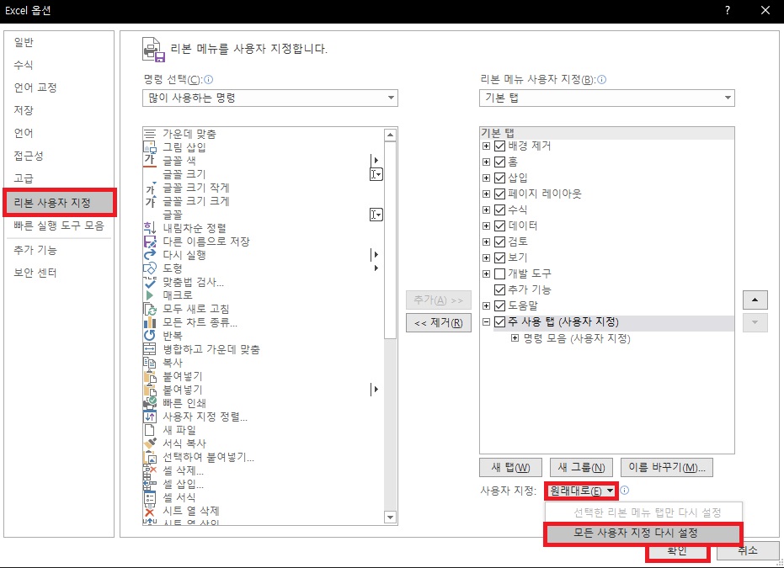Expand the 홈 tab tree node
The image size is (784, 568).
pos(486,162)
